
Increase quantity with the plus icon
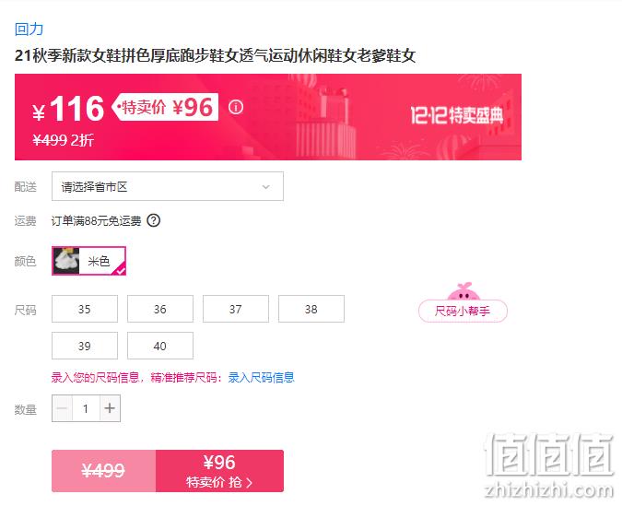coord(110,408)
